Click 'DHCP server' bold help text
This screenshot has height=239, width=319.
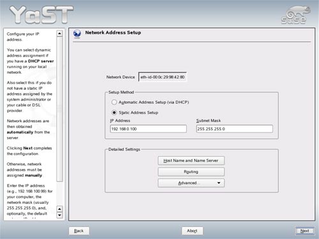pos(41,61)
